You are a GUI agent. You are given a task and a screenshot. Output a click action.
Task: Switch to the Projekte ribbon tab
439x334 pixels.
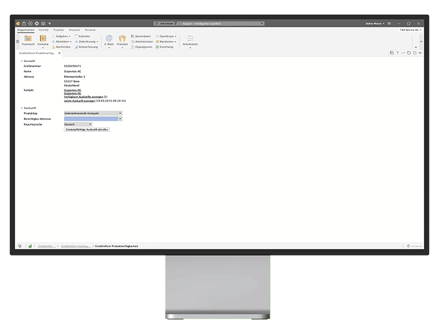pyautogui.click(x=59, y=30)
